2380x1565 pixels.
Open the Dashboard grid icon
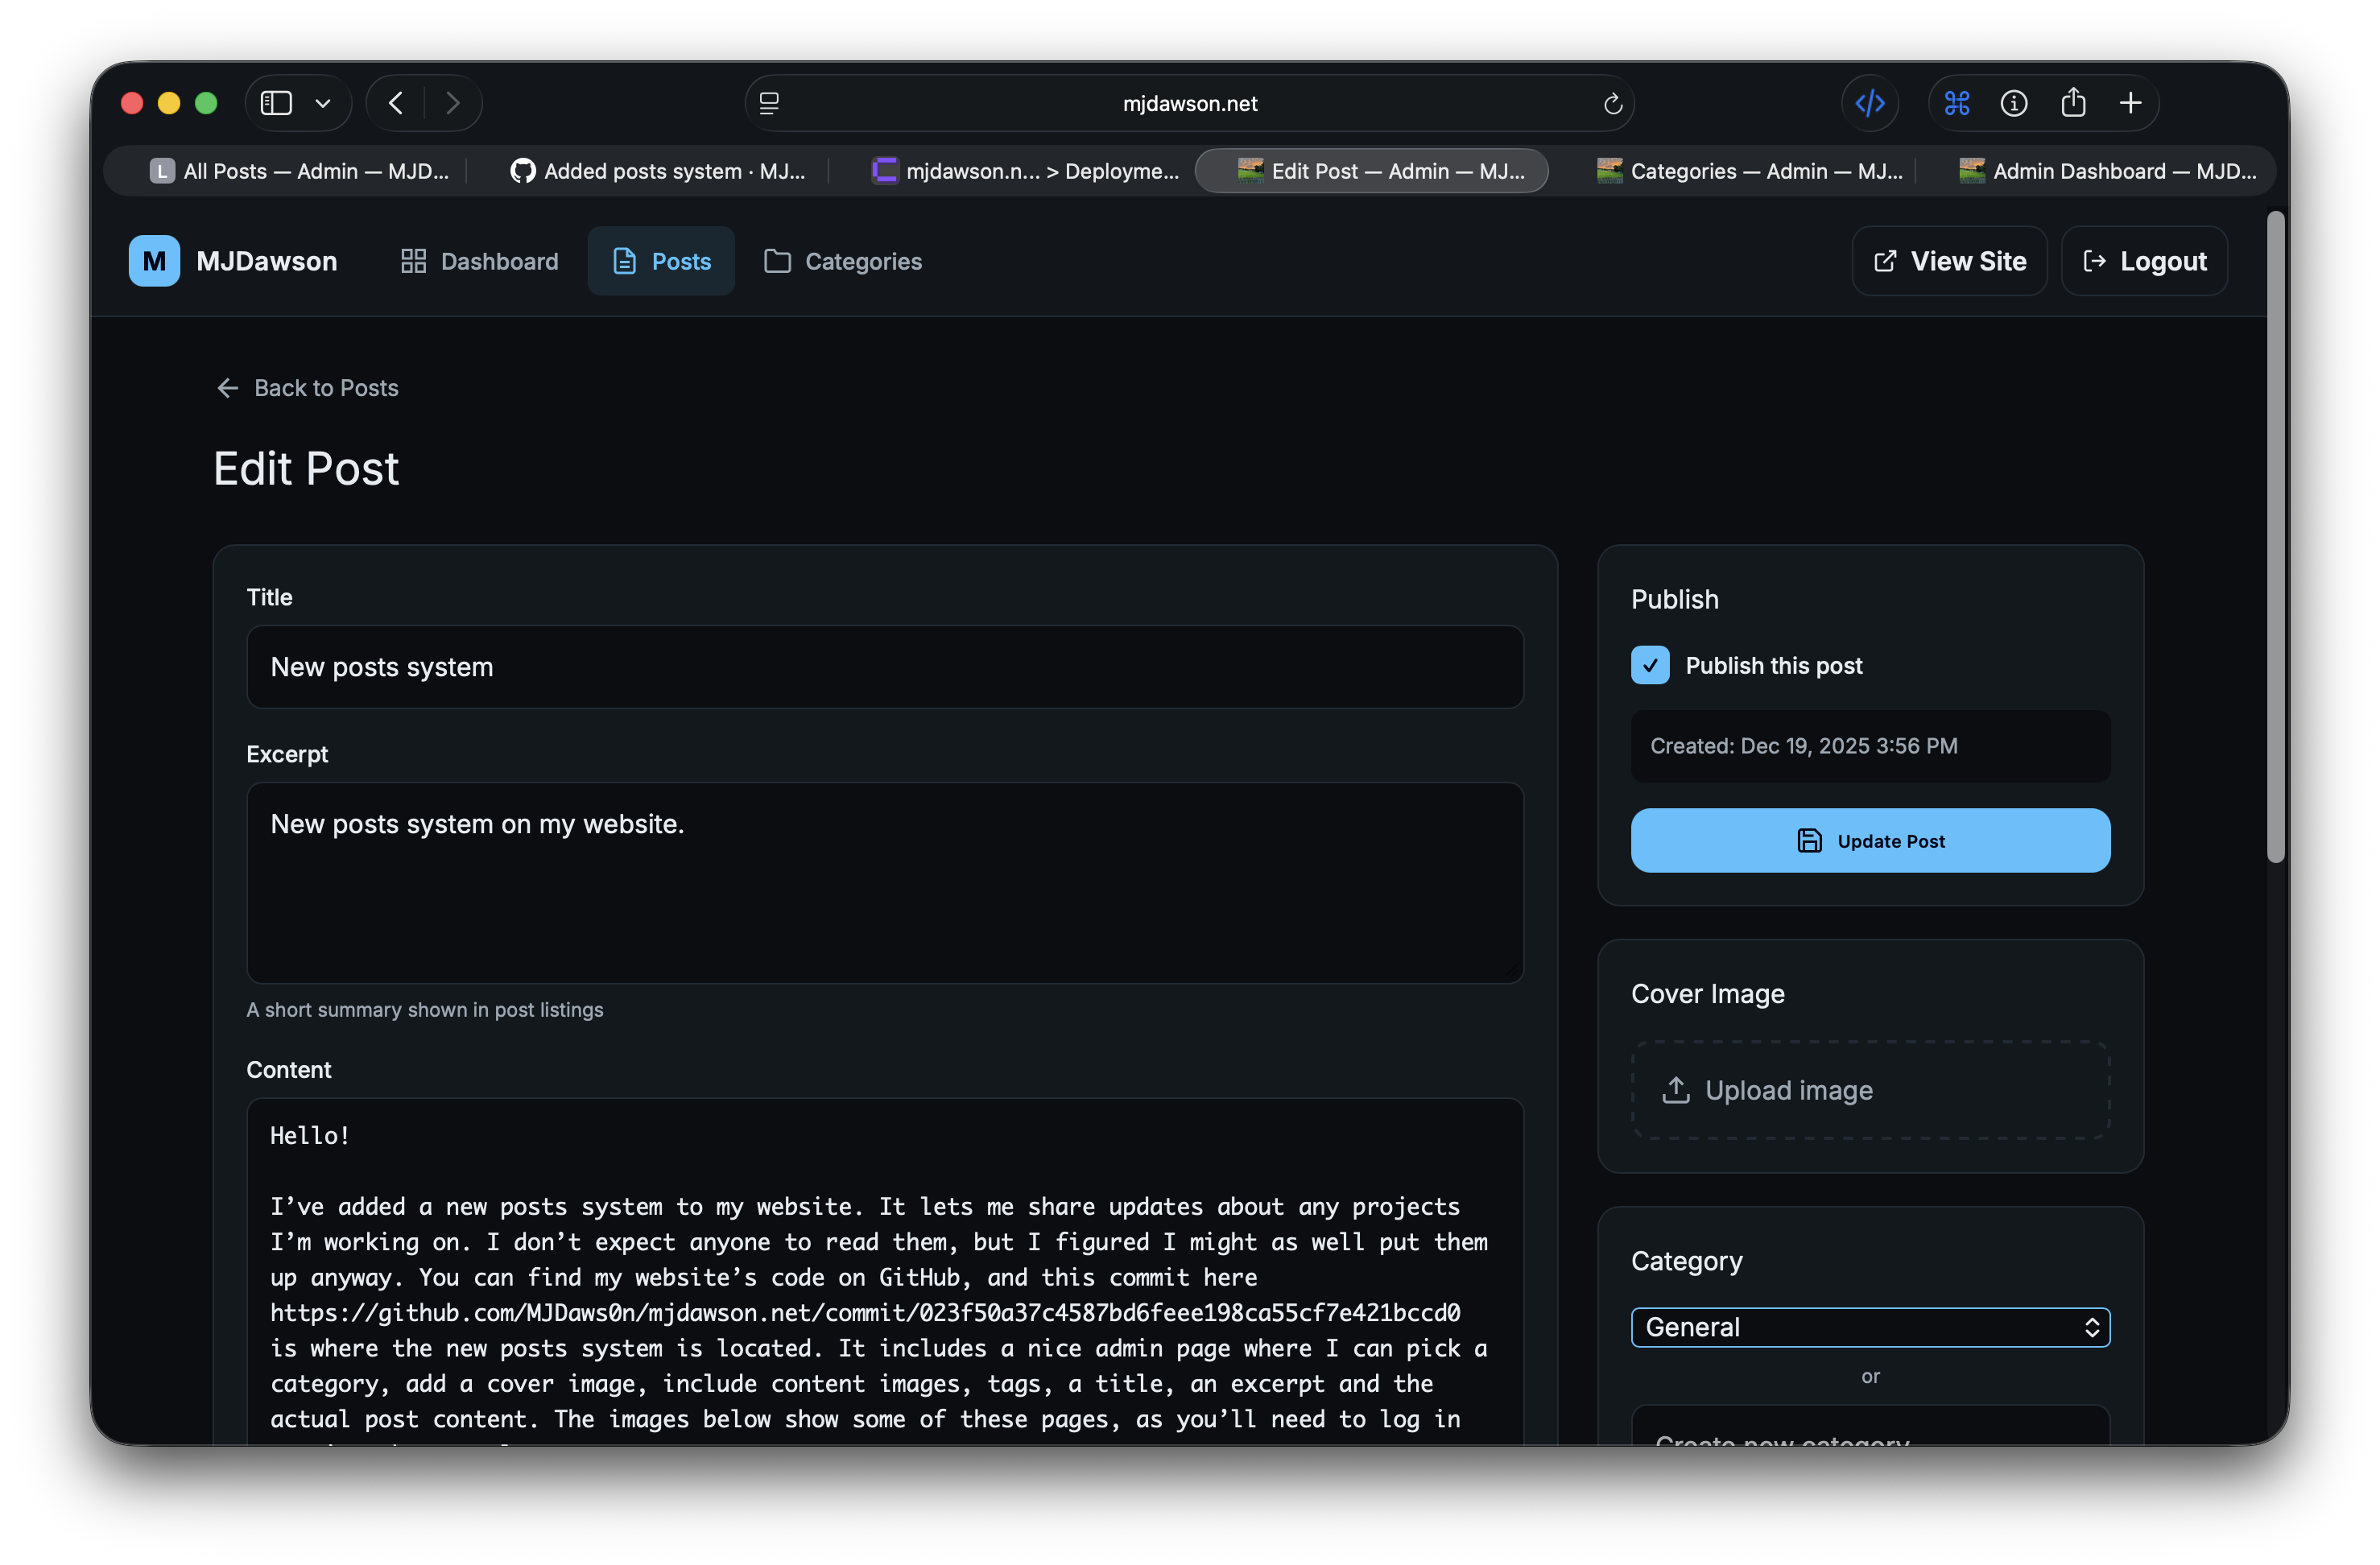pos(414,260)
